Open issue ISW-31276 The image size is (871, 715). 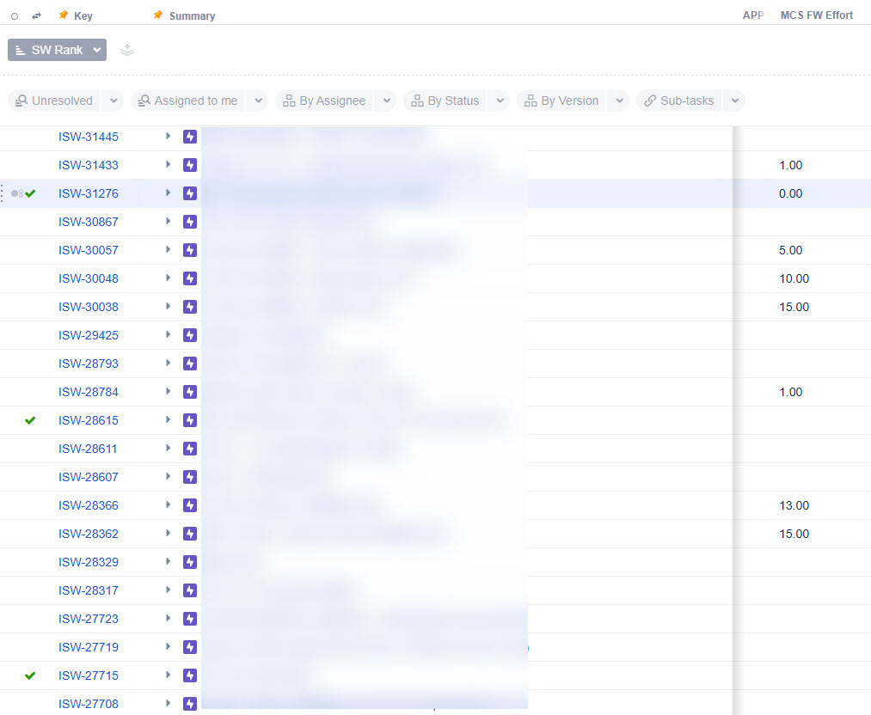point(89,193)
